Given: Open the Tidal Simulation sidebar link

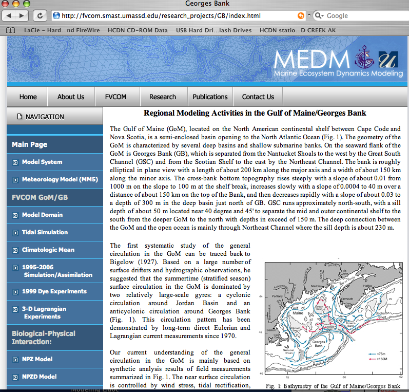Looking at the screenshot, I should [45, 232].
